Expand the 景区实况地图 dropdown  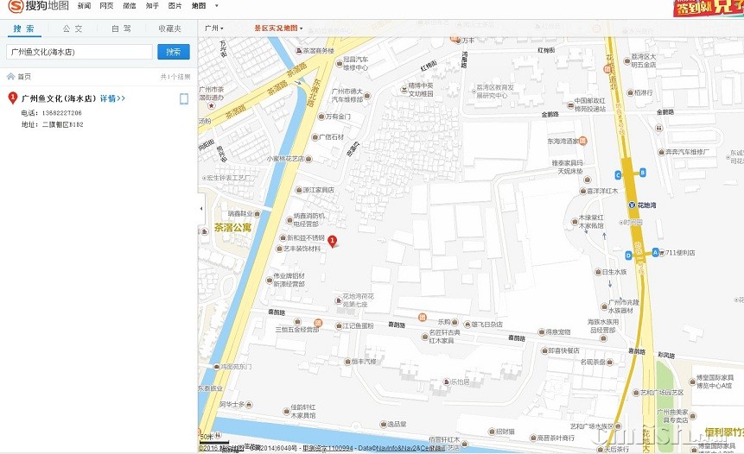pyautogui.click(x=278, y=28)
